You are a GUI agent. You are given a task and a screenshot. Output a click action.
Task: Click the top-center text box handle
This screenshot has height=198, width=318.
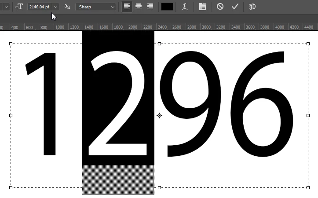pos(159,44)
